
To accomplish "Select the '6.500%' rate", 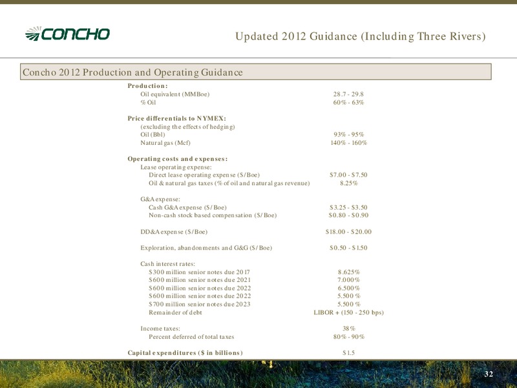I will (x=348, y=288).
